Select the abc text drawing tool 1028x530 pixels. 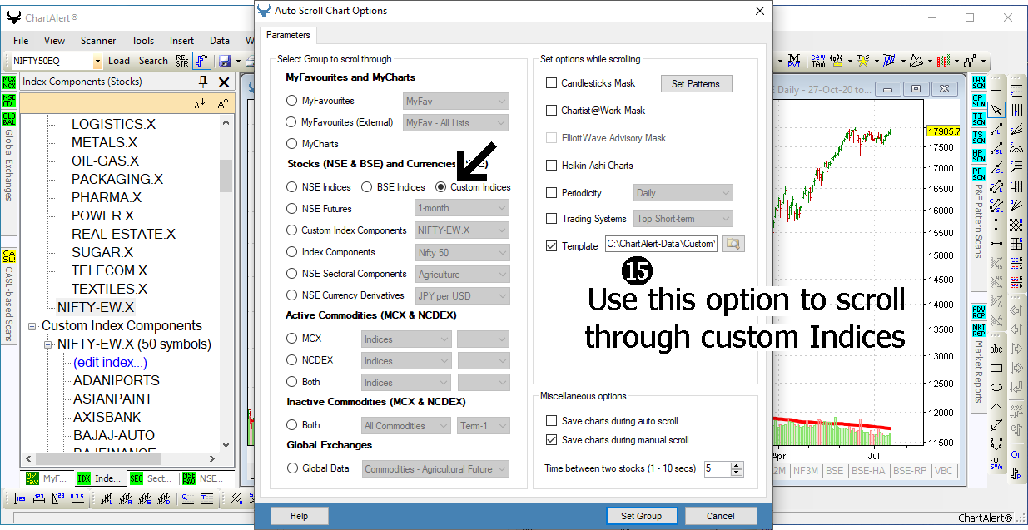click(996, 349)
